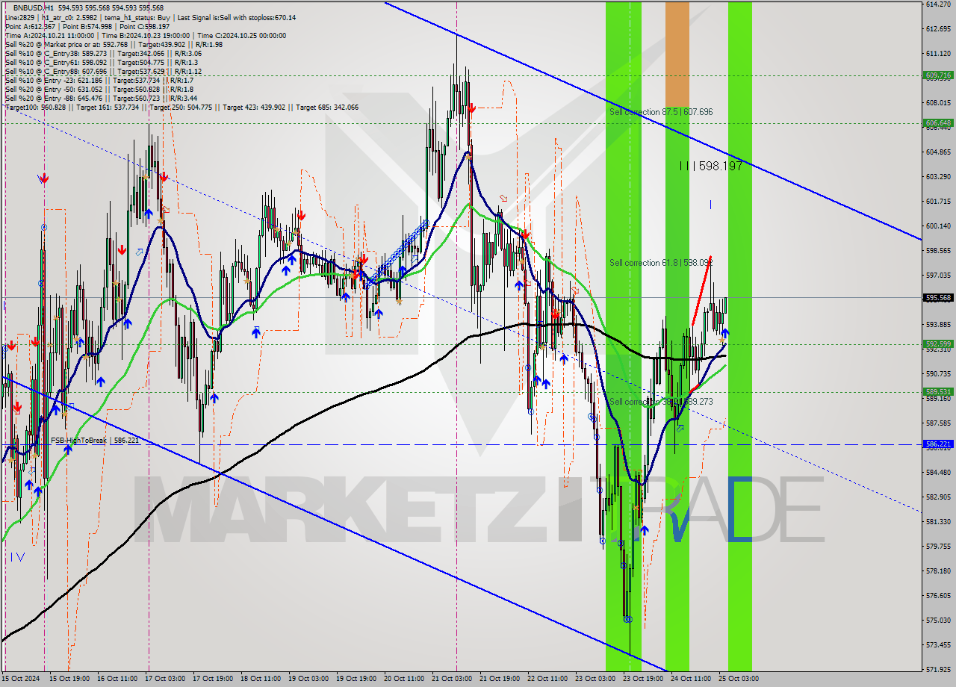The image size is (956, 687).
Task: Click the green 592.599 price tag
Action: 938,344
